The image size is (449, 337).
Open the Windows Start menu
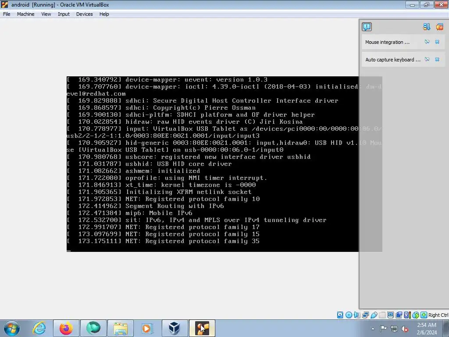pyautogui.click(x=12, y=328)
